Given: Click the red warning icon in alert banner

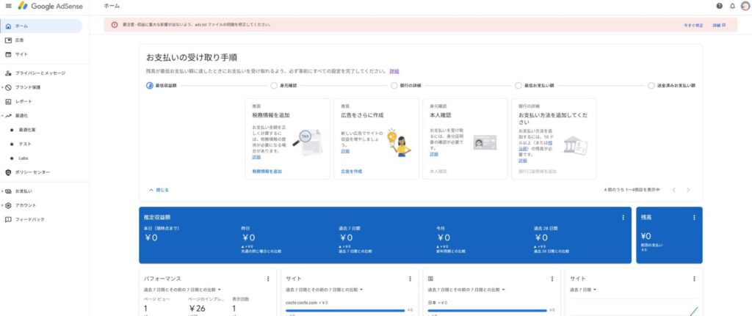Looking at the screenshot, I should pos(114,25).
